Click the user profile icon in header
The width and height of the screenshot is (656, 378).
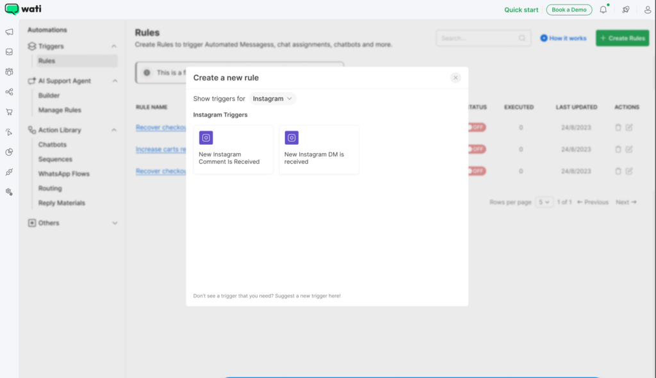(647, 10)
